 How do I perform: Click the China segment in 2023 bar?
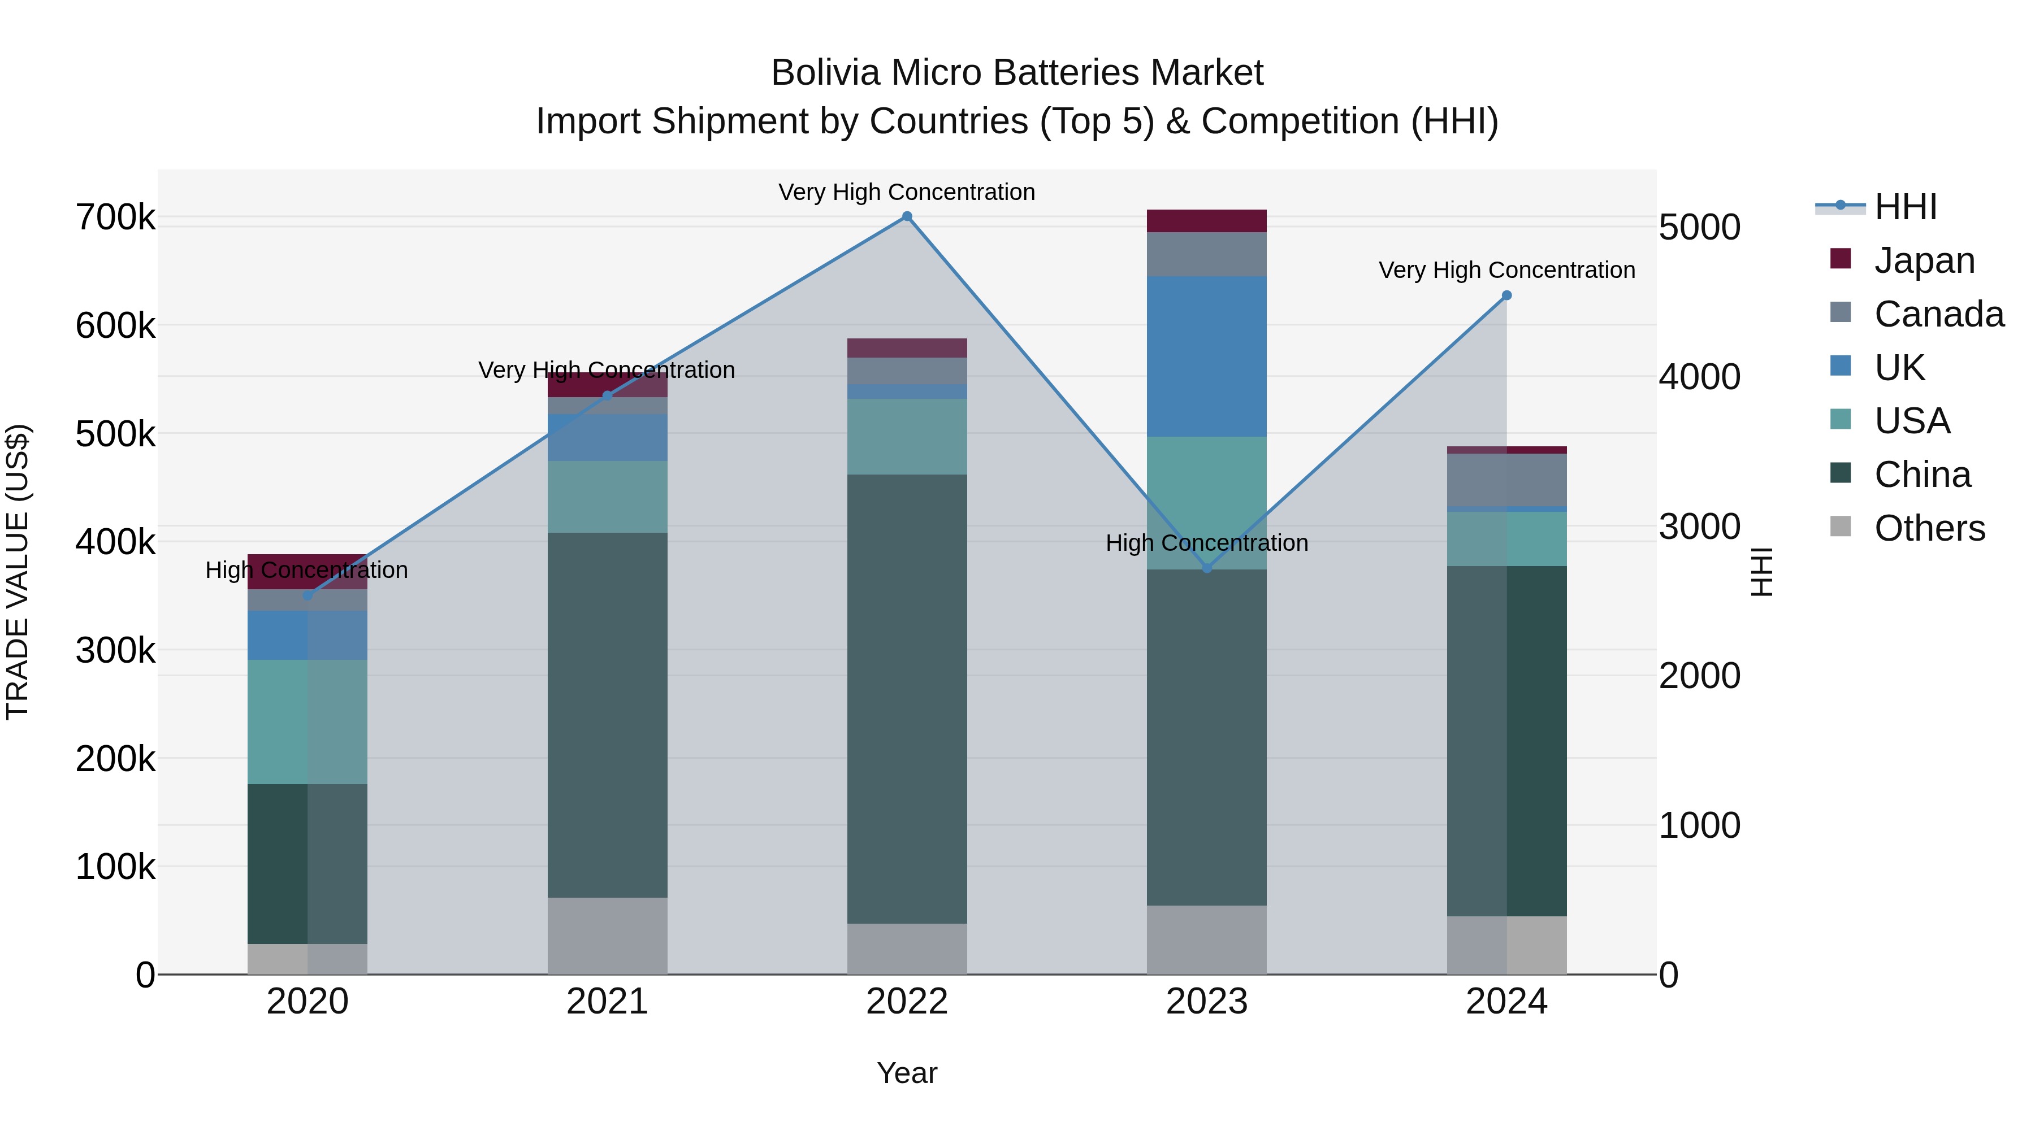1207,737
